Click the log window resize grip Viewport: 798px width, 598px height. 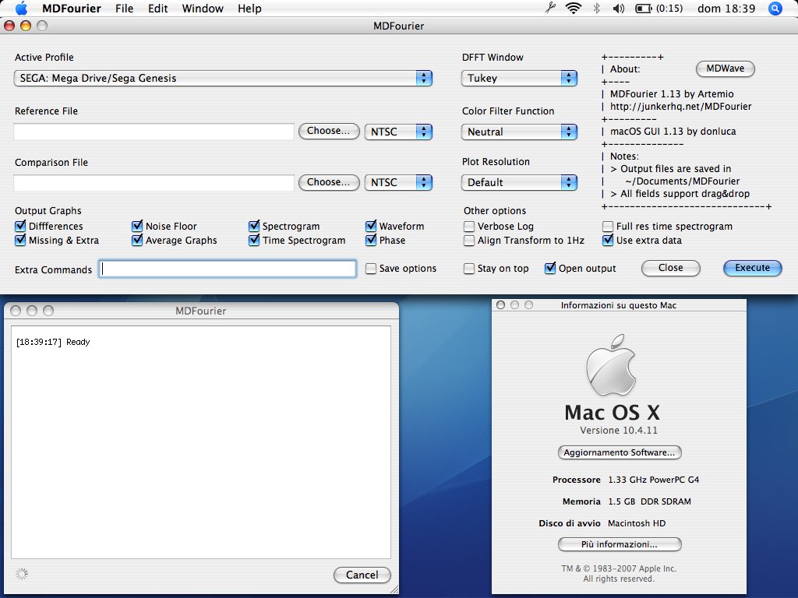[394, 589]
